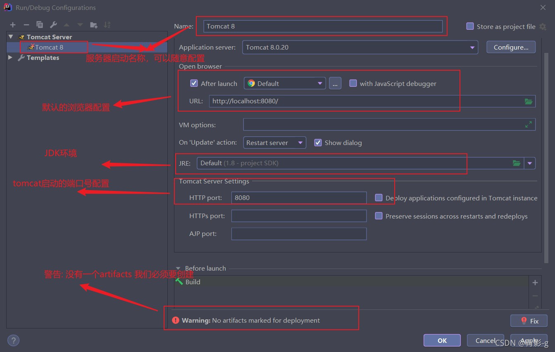This screenshot has width=555, height=352.
Task: Open help question mark icon
Action: click(13, 340)
